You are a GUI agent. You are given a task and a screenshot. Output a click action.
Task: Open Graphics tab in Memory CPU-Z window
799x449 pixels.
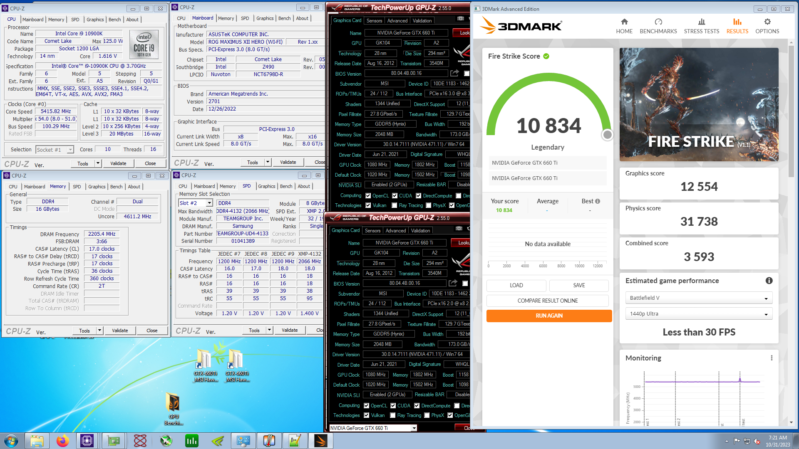point(97,187)
